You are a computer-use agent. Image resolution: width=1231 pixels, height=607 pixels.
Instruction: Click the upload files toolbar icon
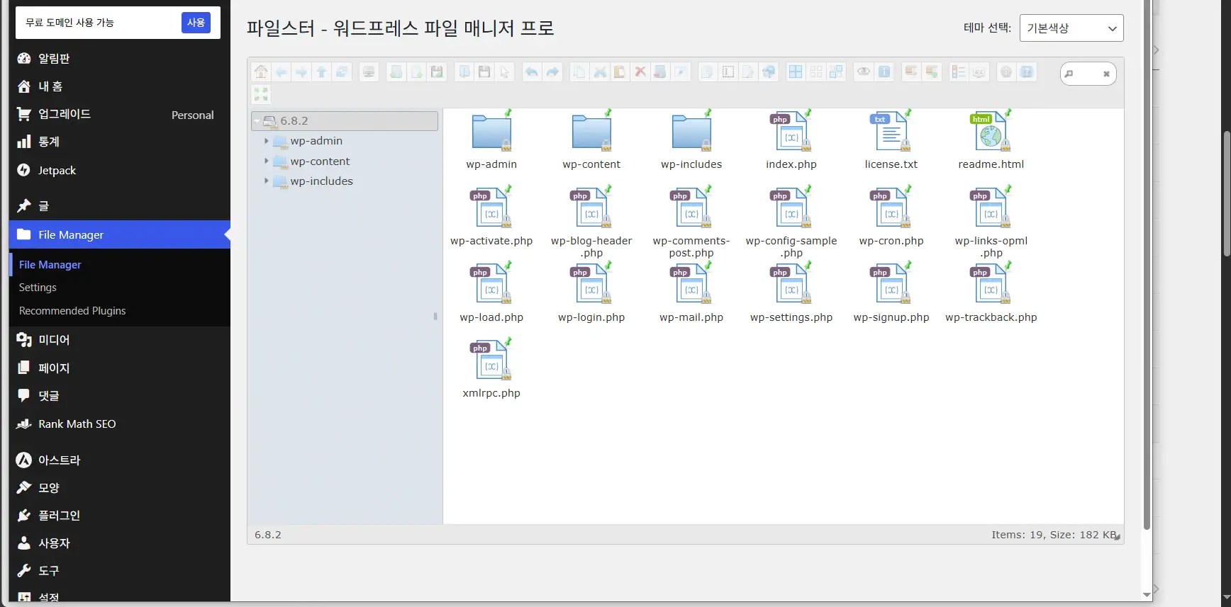point(437,72)
